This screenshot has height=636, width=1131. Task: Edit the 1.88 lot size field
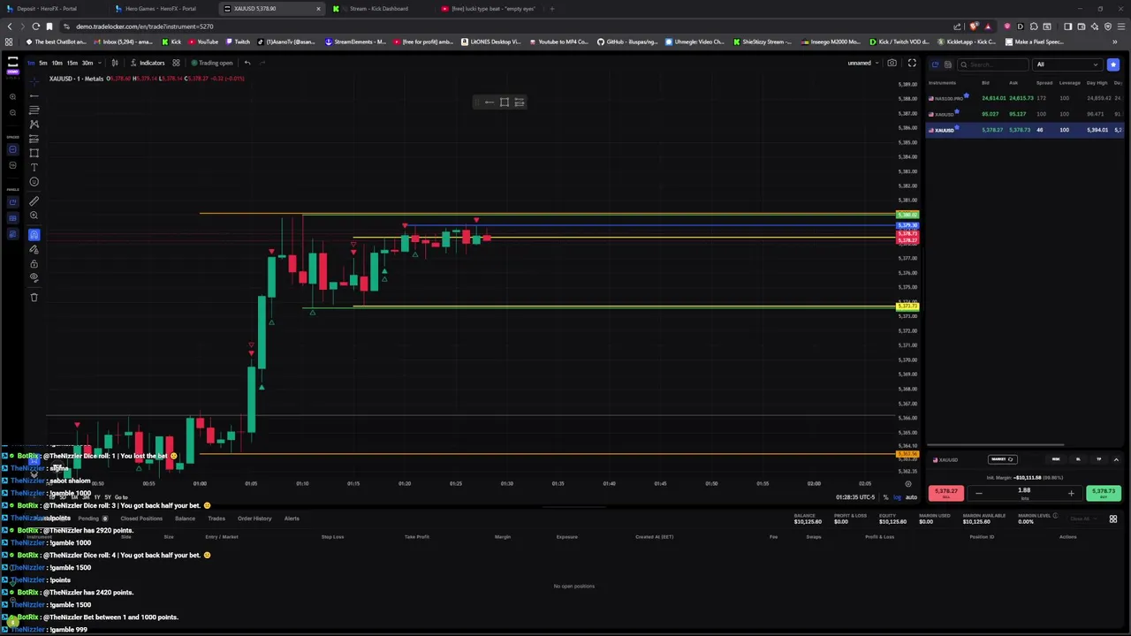[1024, 491]
